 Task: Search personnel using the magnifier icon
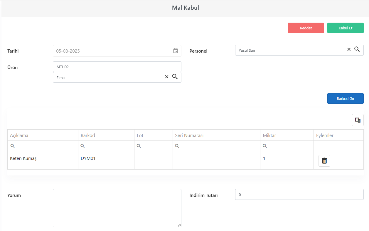click(357, 49)
